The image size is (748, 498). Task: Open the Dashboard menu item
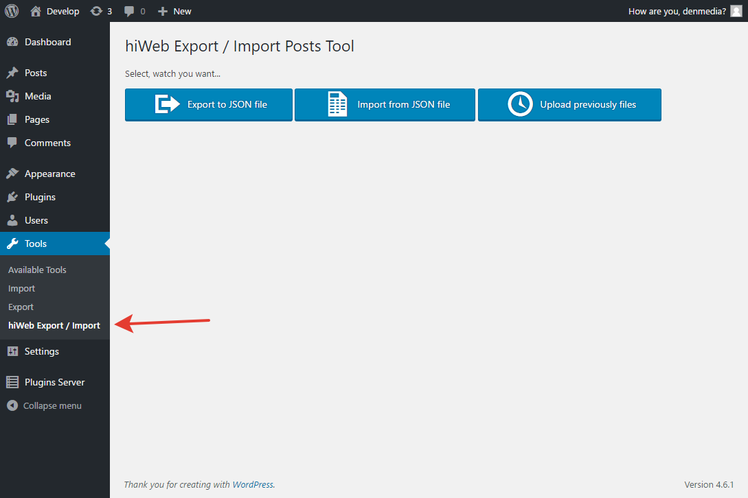pyautogui.click(x=55, y=42)
